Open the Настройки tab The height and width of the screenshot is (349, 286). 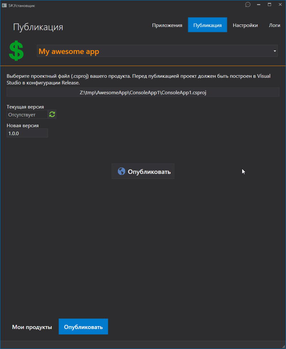pyautogui.click(x=245, y=25)
